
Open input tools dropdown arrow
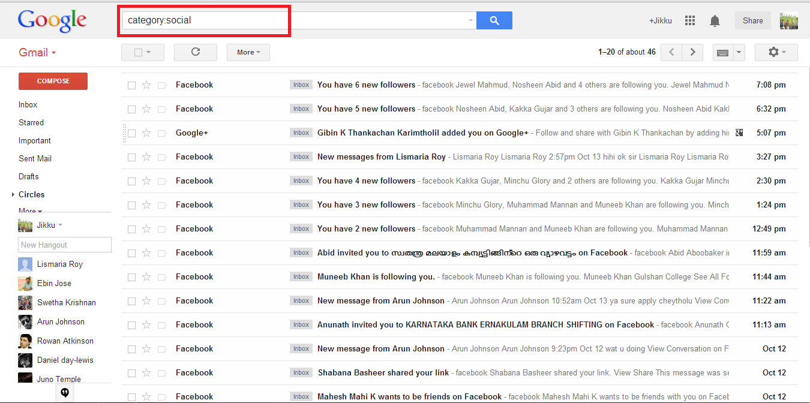click(x=739, y=53)
